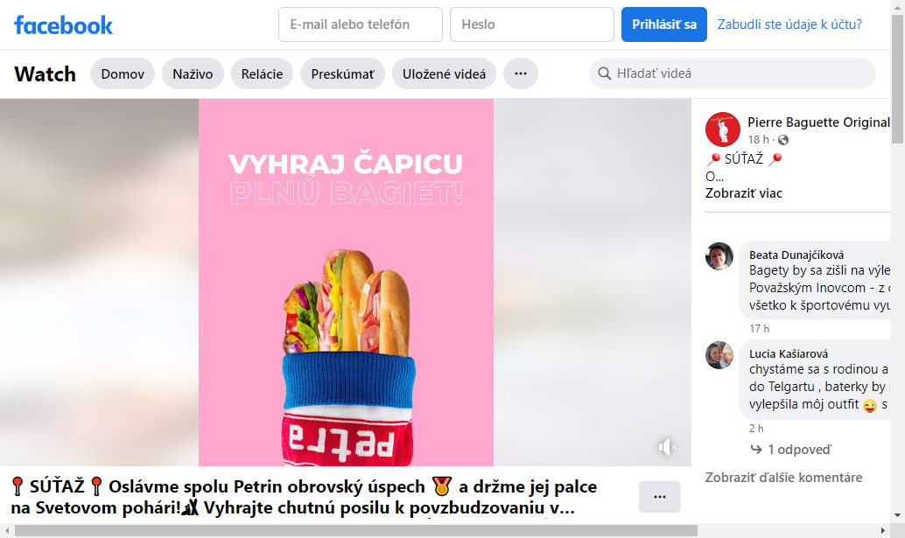The height and width of the screenshot is (538, 905).
Task: Expand post text with Zobraziť viac
Action: [x=743, y=193]
